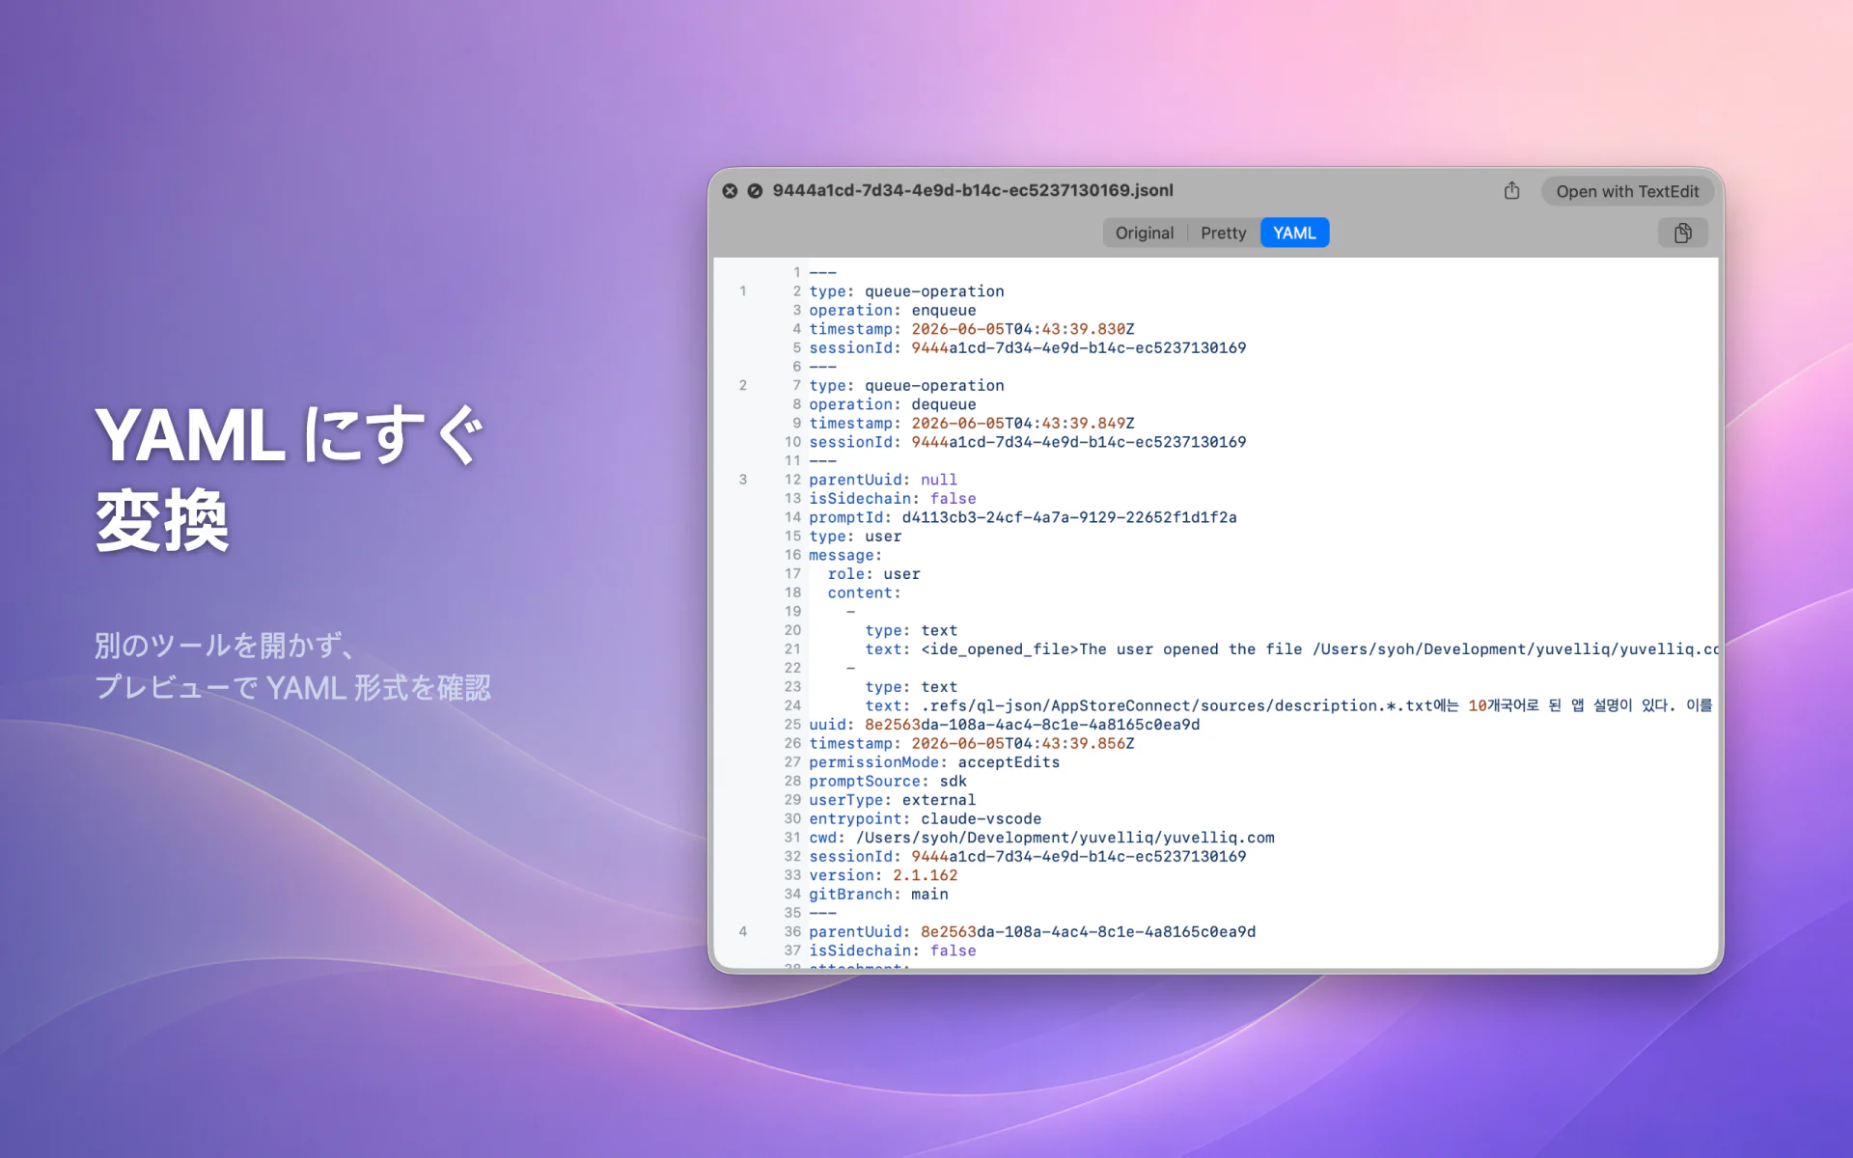This screenshot has height=1158, width=1853.
Task: Click the ide_opened_file text line
Action: click(1291, 648)
